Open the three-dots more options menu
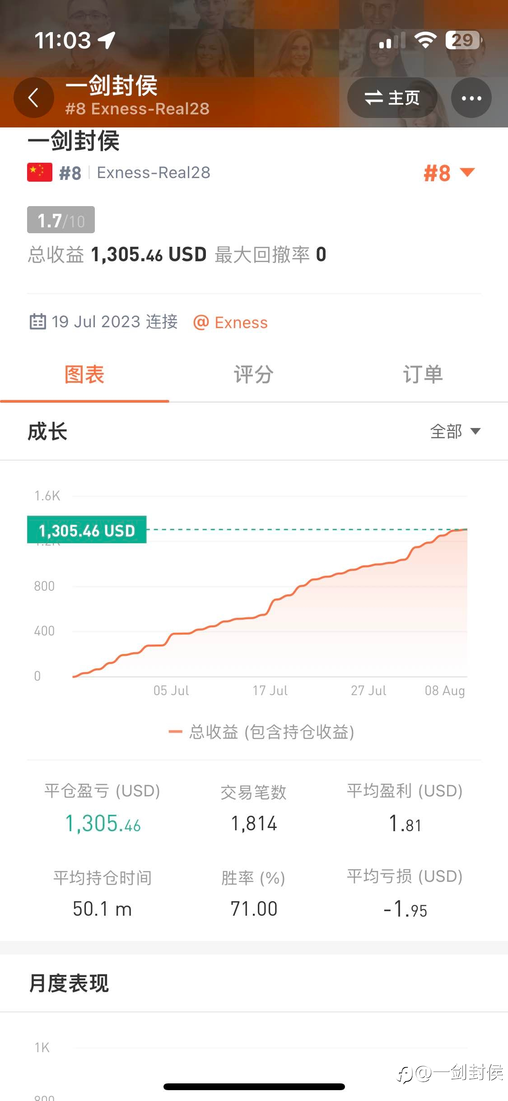The width and height of the screenshot is (508, 1101). 471,98
